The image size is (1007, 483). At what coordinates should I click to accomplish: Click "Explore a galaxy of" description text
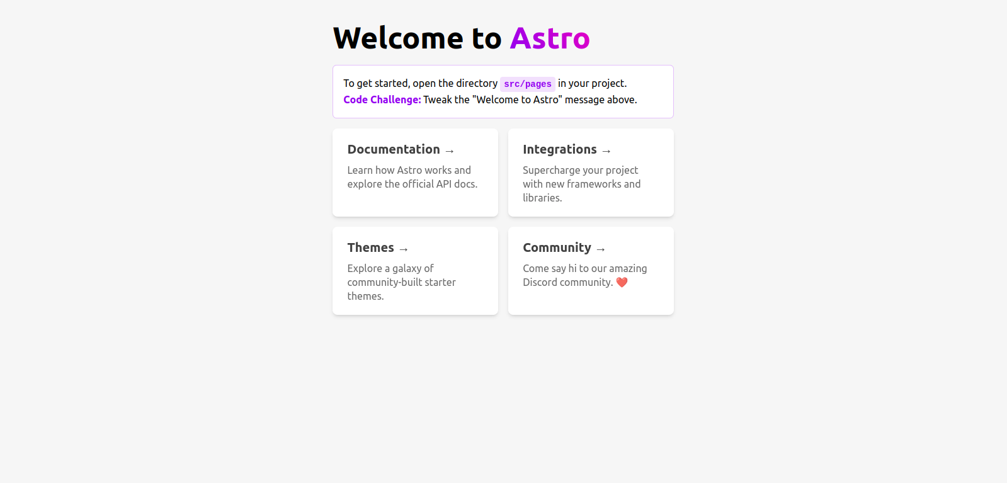390,268
